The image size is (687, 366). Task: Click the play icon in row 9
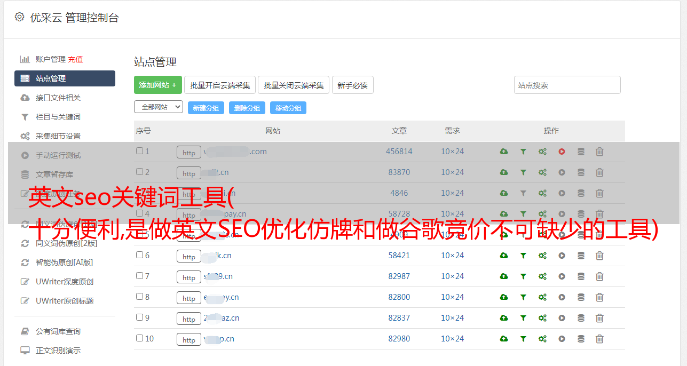click(x=562, y=318)
